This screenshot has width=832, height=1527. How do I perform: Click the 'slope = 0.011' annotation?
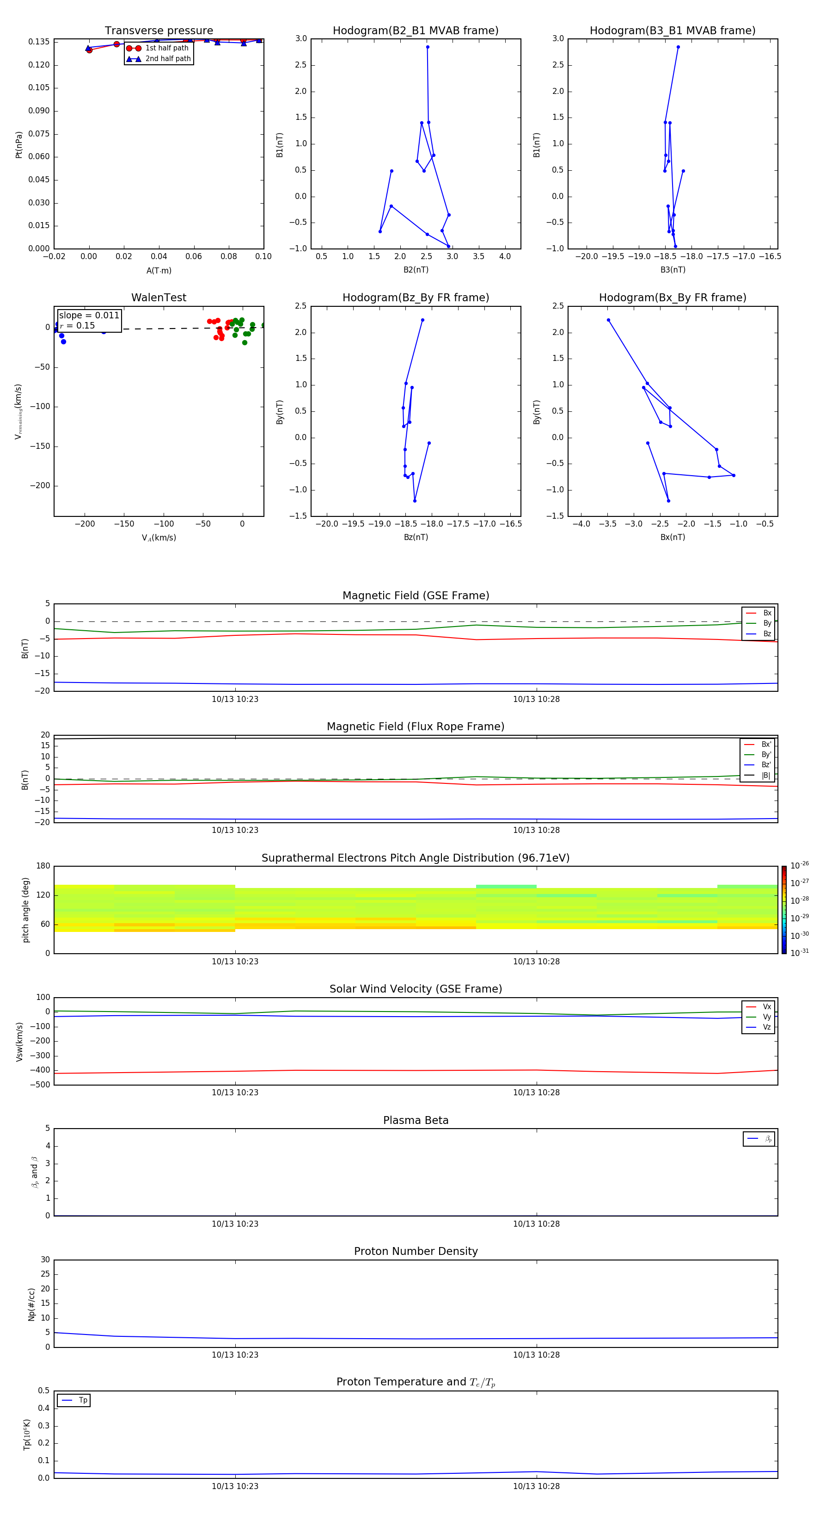tap(89, 316)
